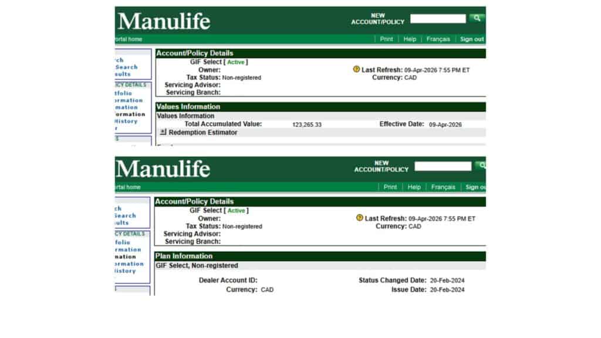601x338 pixels.
Task: Switch to Français in upper navigation bar
Action: coord(438,39)
